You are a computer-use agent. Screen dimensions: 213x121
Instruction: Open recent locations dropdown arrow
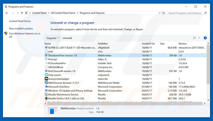tap(17, 13)
